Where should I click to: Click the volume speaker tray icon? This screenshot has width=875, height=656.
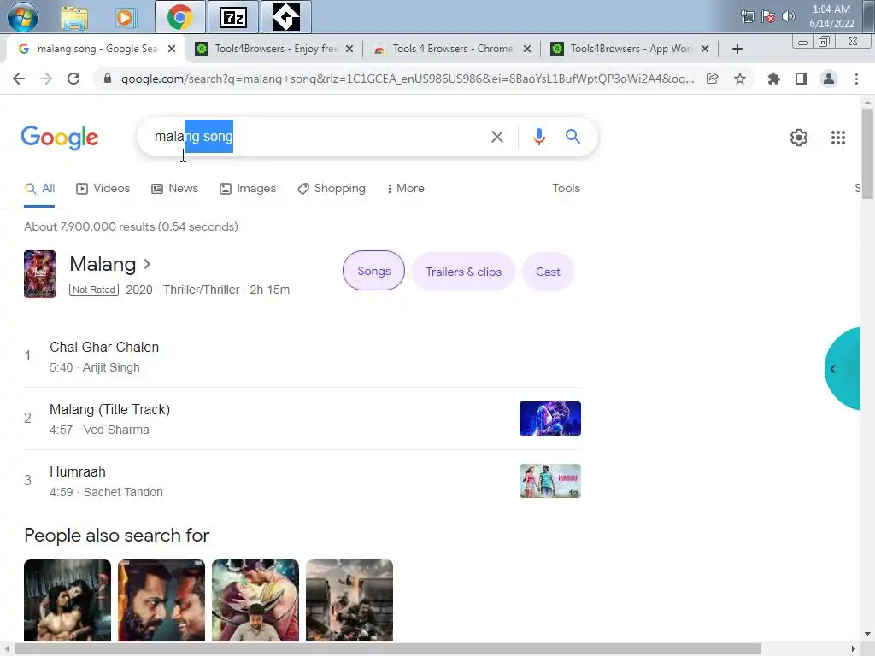coord(788,16)
